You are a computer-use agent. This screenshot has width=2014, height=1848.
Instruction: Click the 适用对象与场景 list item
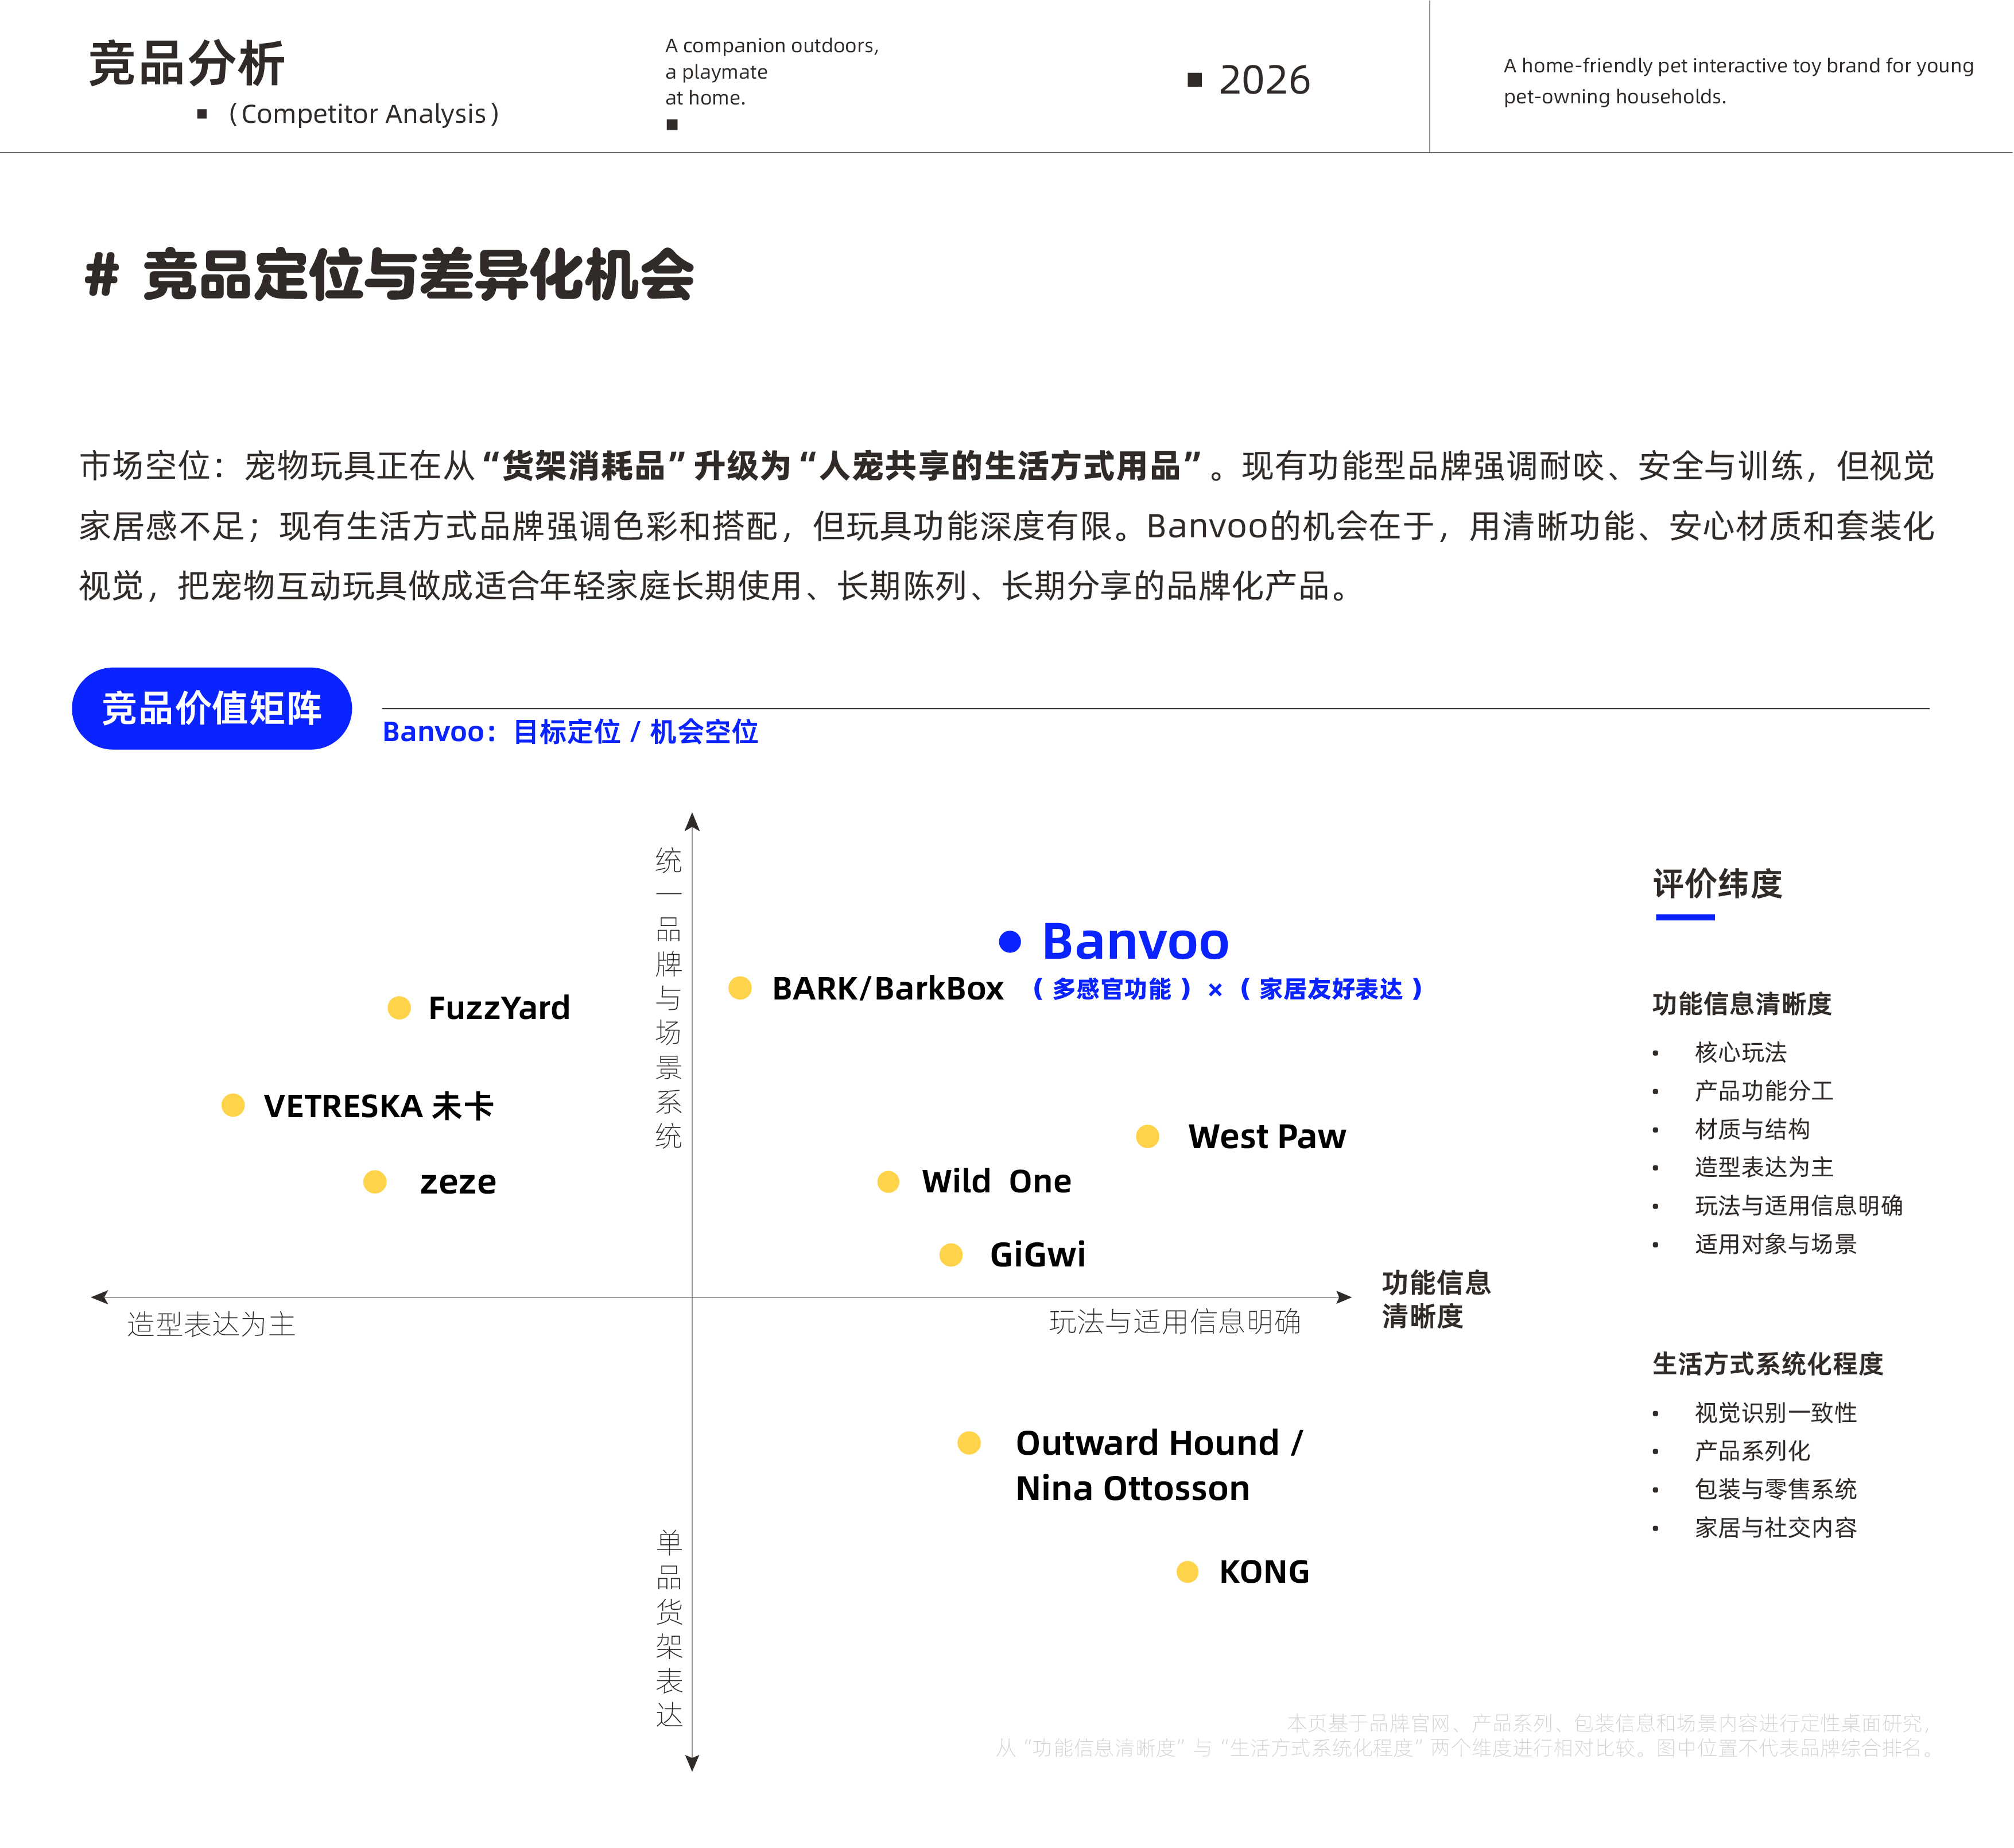[1775, 1244]
